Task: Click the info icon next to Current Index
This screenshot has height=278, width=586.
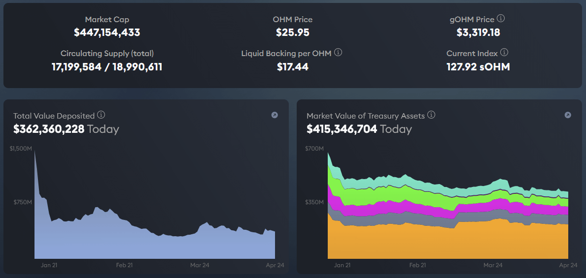Action: click(504, 53)
